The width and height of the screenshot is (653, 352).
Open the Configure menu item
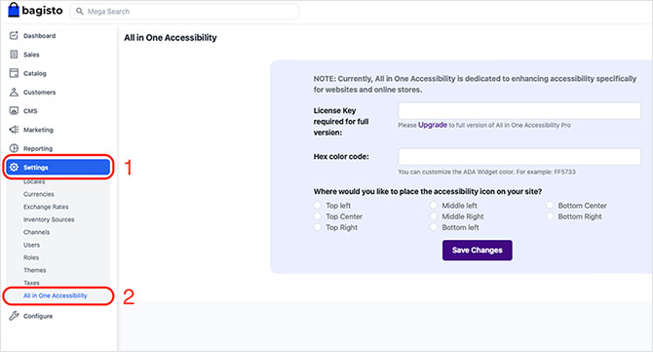38,316
